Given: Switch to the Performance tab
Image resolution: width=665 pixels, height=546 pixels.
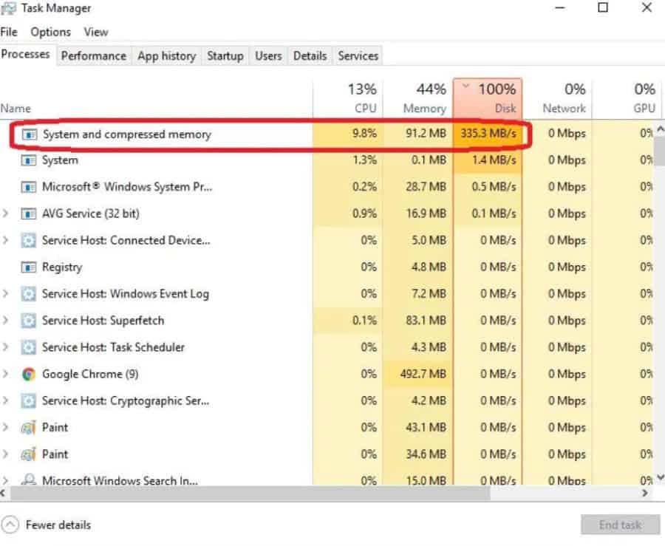Looking at the screenshot, I should click(x=93, y=55).
